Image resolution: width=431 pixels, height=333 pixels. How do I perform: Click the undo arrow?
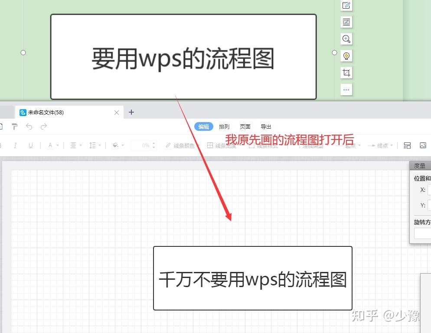tap(29, 126)
